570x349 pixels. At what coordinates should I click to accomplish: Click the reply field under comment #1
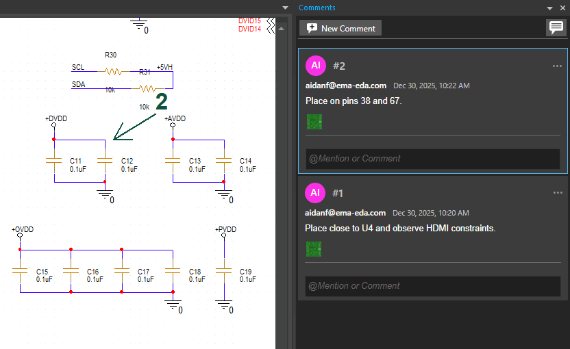(432, 286)
